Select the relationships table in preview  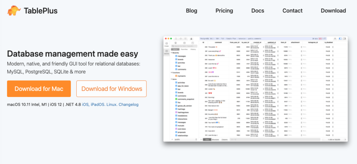[x=181, y=135]
